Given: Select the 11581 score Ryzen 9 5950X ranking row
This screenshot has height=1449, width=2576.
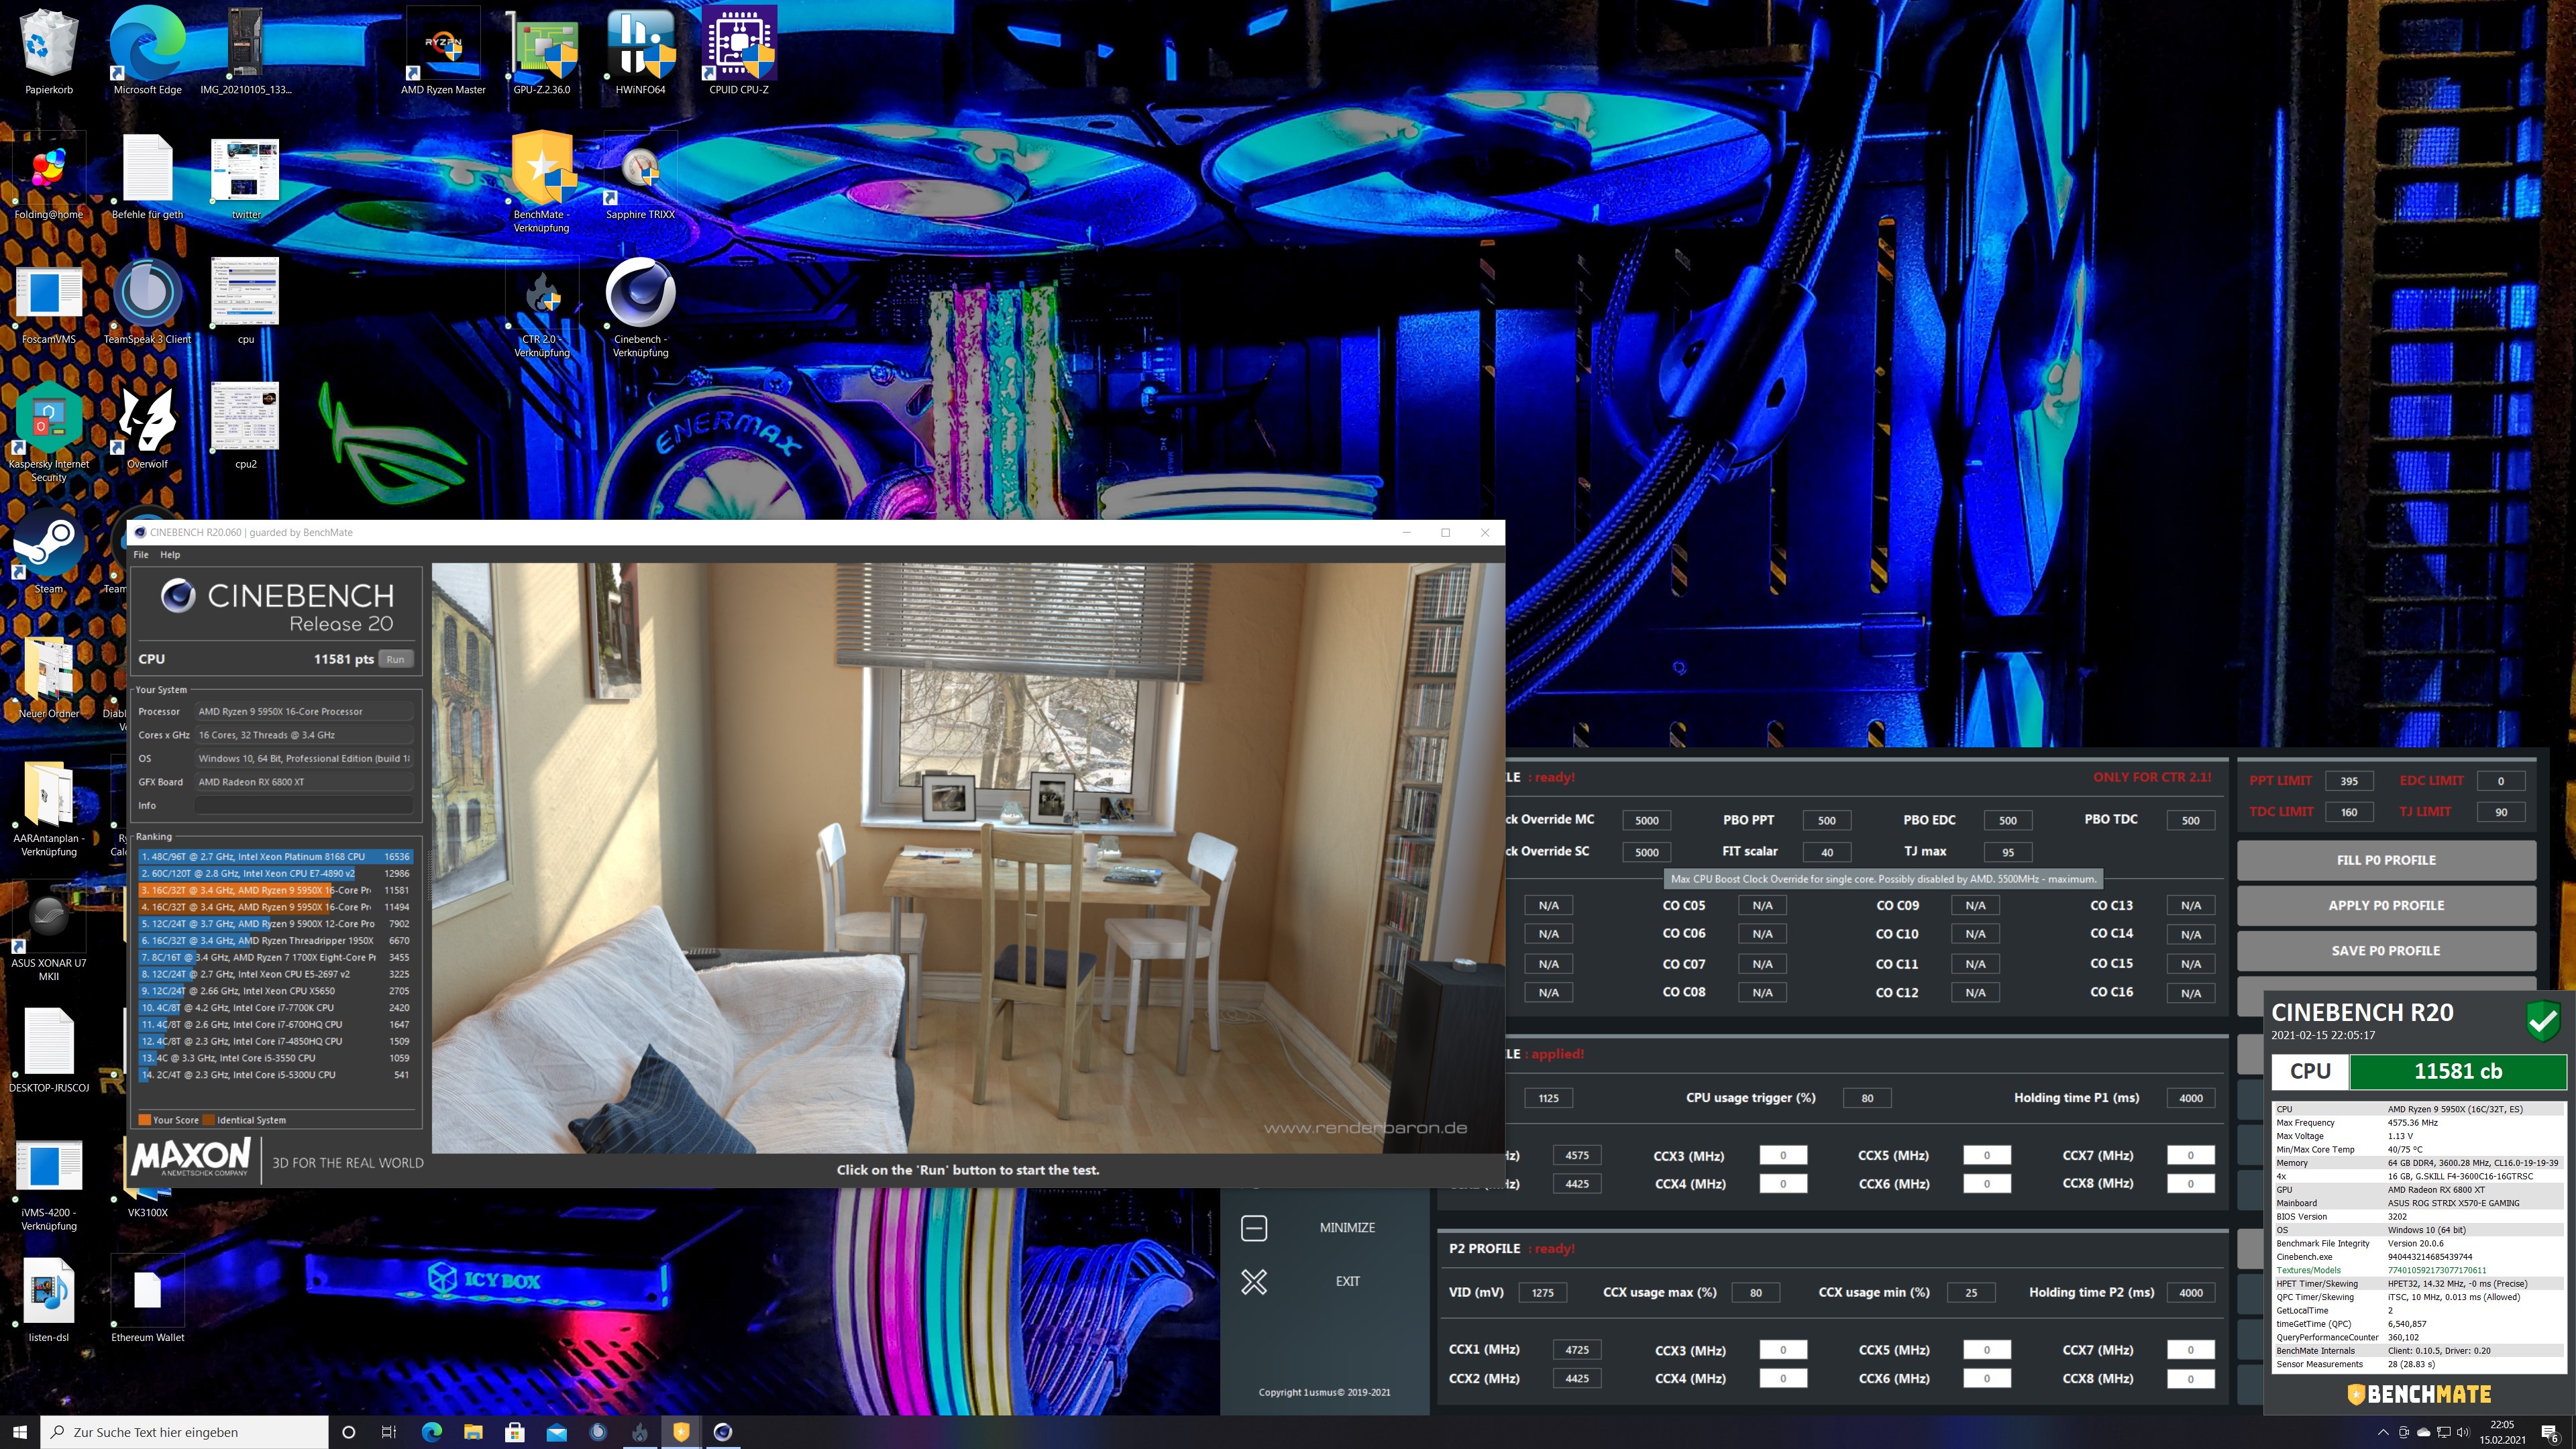Looking at the screenshot, I should coord(276,890).
